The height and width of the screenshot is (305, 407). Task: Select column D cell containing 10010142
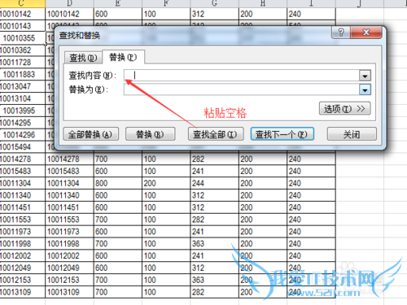(x=69, y=14)
